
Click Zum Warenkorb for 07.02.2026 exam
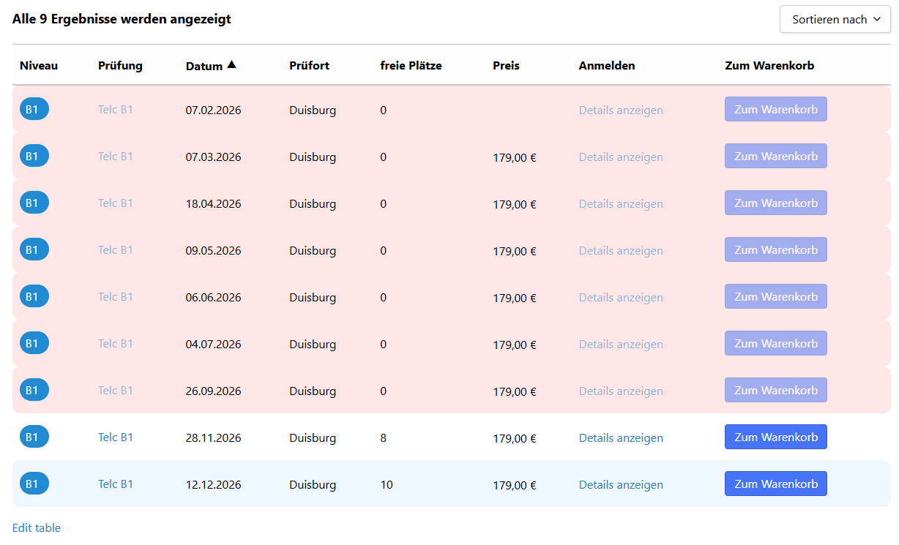coord(775,109)
